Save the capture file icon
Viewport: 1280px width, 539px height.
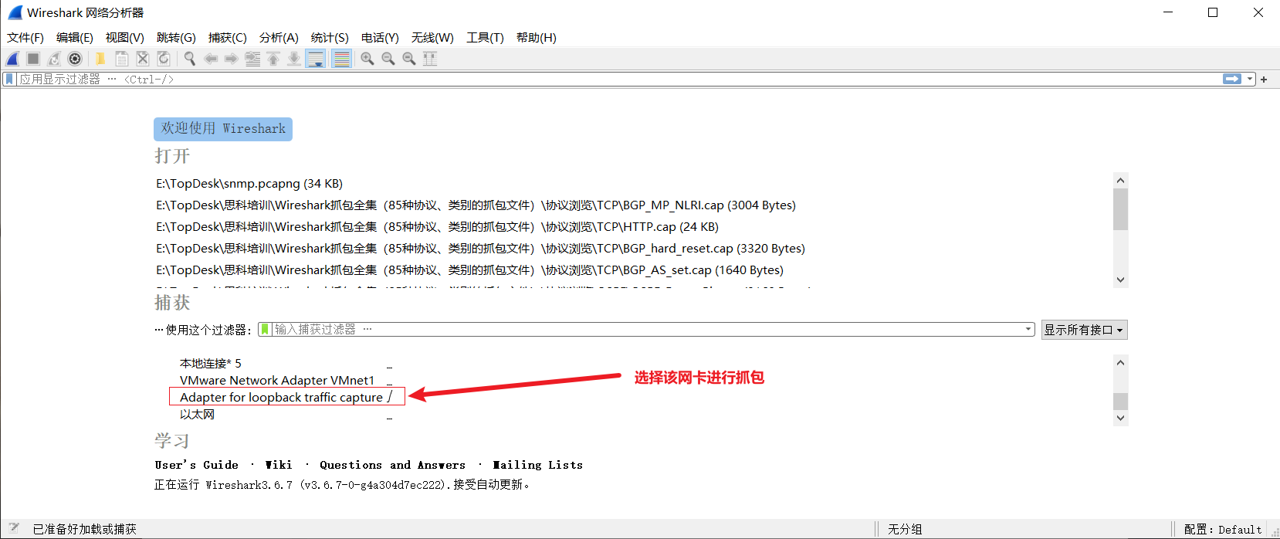coord(122,59)
